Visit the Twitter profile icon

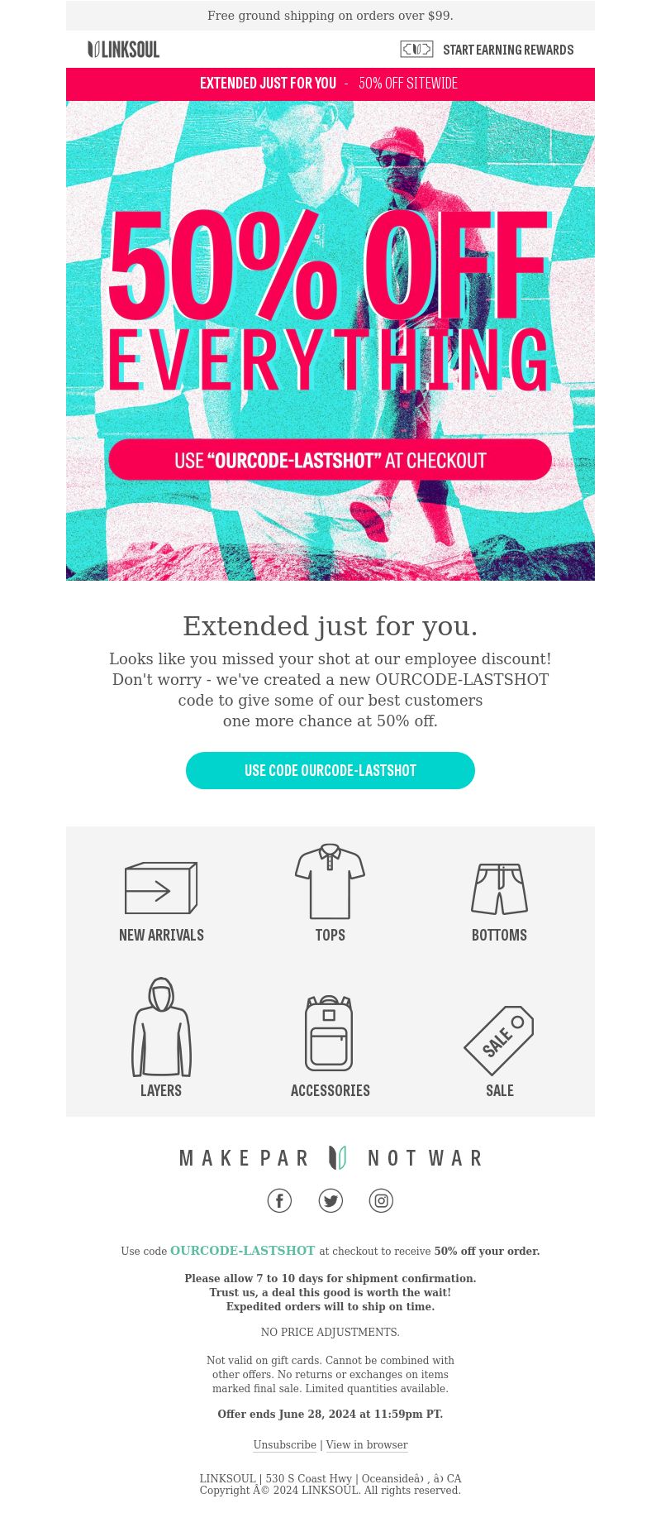330,1200
